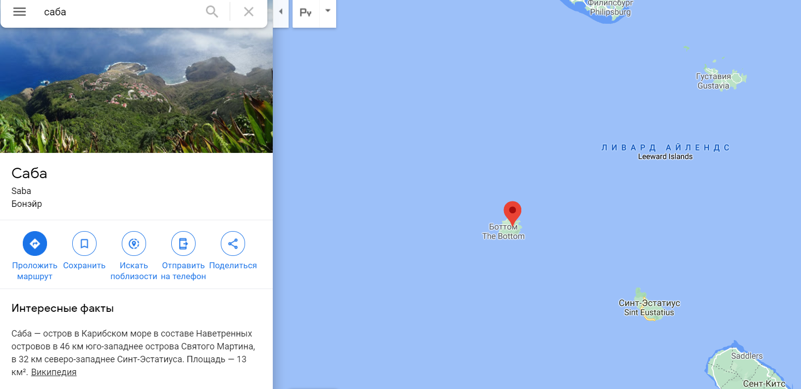Screen dimensions: 801x389
Task: Click the Philipsburg map label
Action: pos(610,7)
